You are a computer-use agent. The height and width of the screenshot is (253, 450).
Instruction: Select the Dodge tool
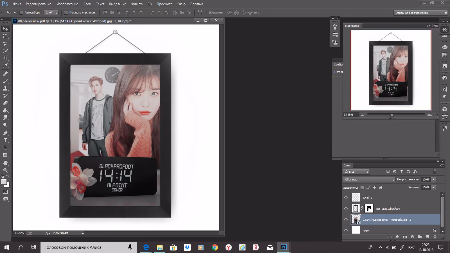[5, 125]
